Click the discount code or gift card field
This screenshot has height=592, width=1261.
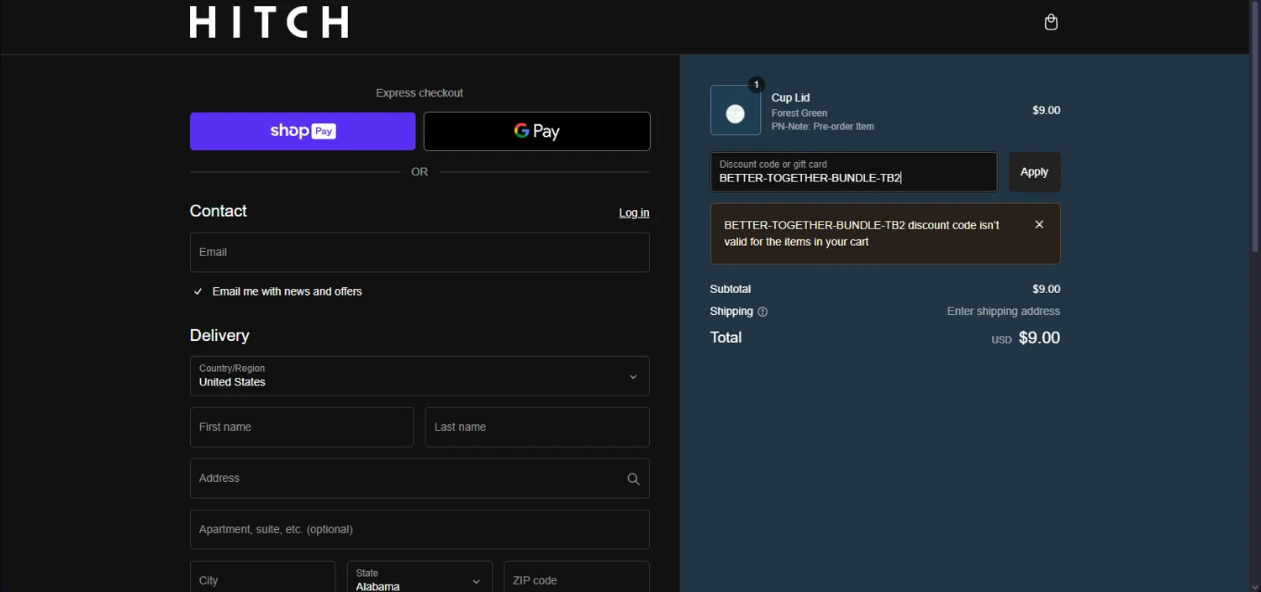(x=854, y=171)
